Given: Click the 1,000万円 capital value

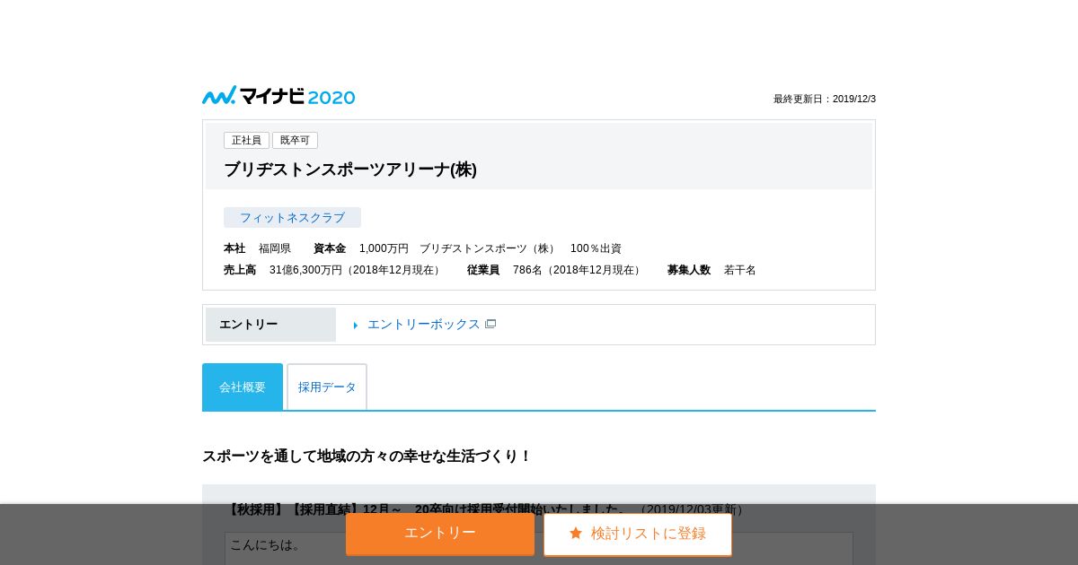Looking at the screenshot, I should click(x=384, y=248).
